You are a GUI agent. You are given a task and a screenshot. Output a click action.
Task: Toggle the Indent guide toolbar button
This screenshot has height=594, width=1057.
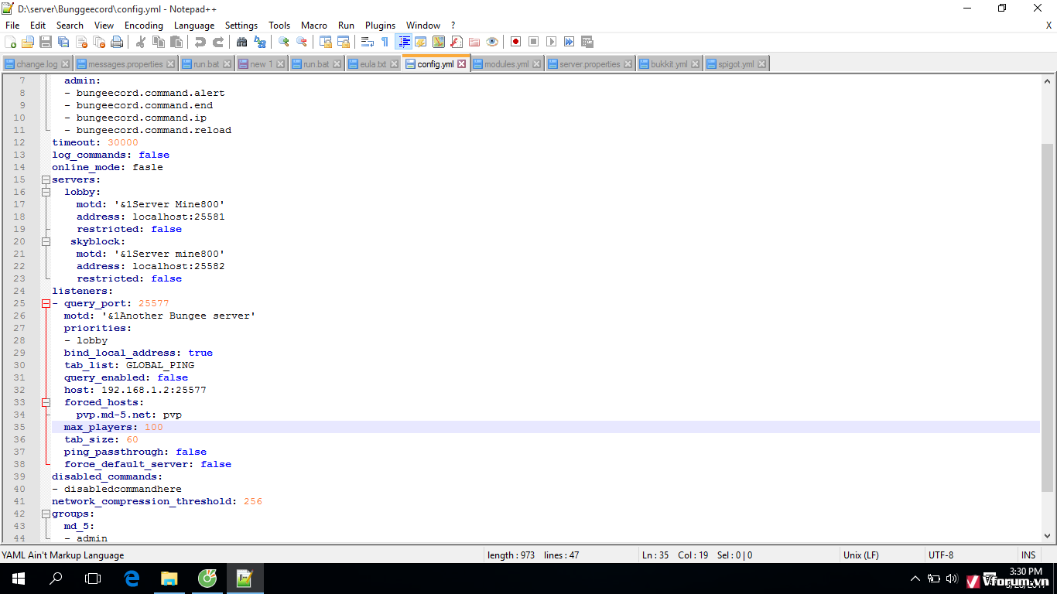coord(403,42)
